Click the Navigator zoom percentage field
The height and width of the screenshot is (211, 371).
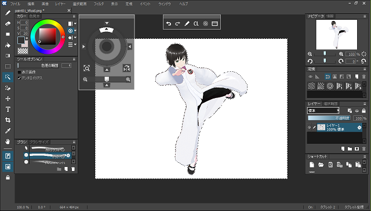tap(351, 54)
